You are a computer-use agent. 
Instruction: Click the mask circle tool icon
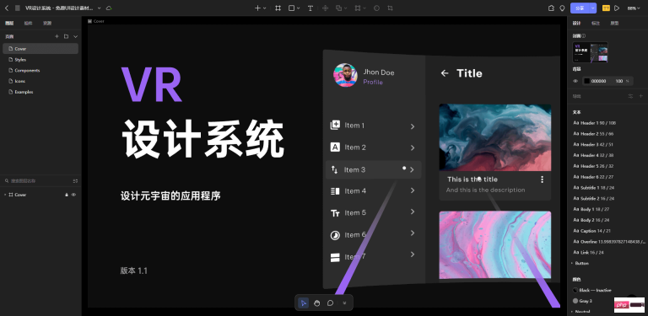(376, 8)
